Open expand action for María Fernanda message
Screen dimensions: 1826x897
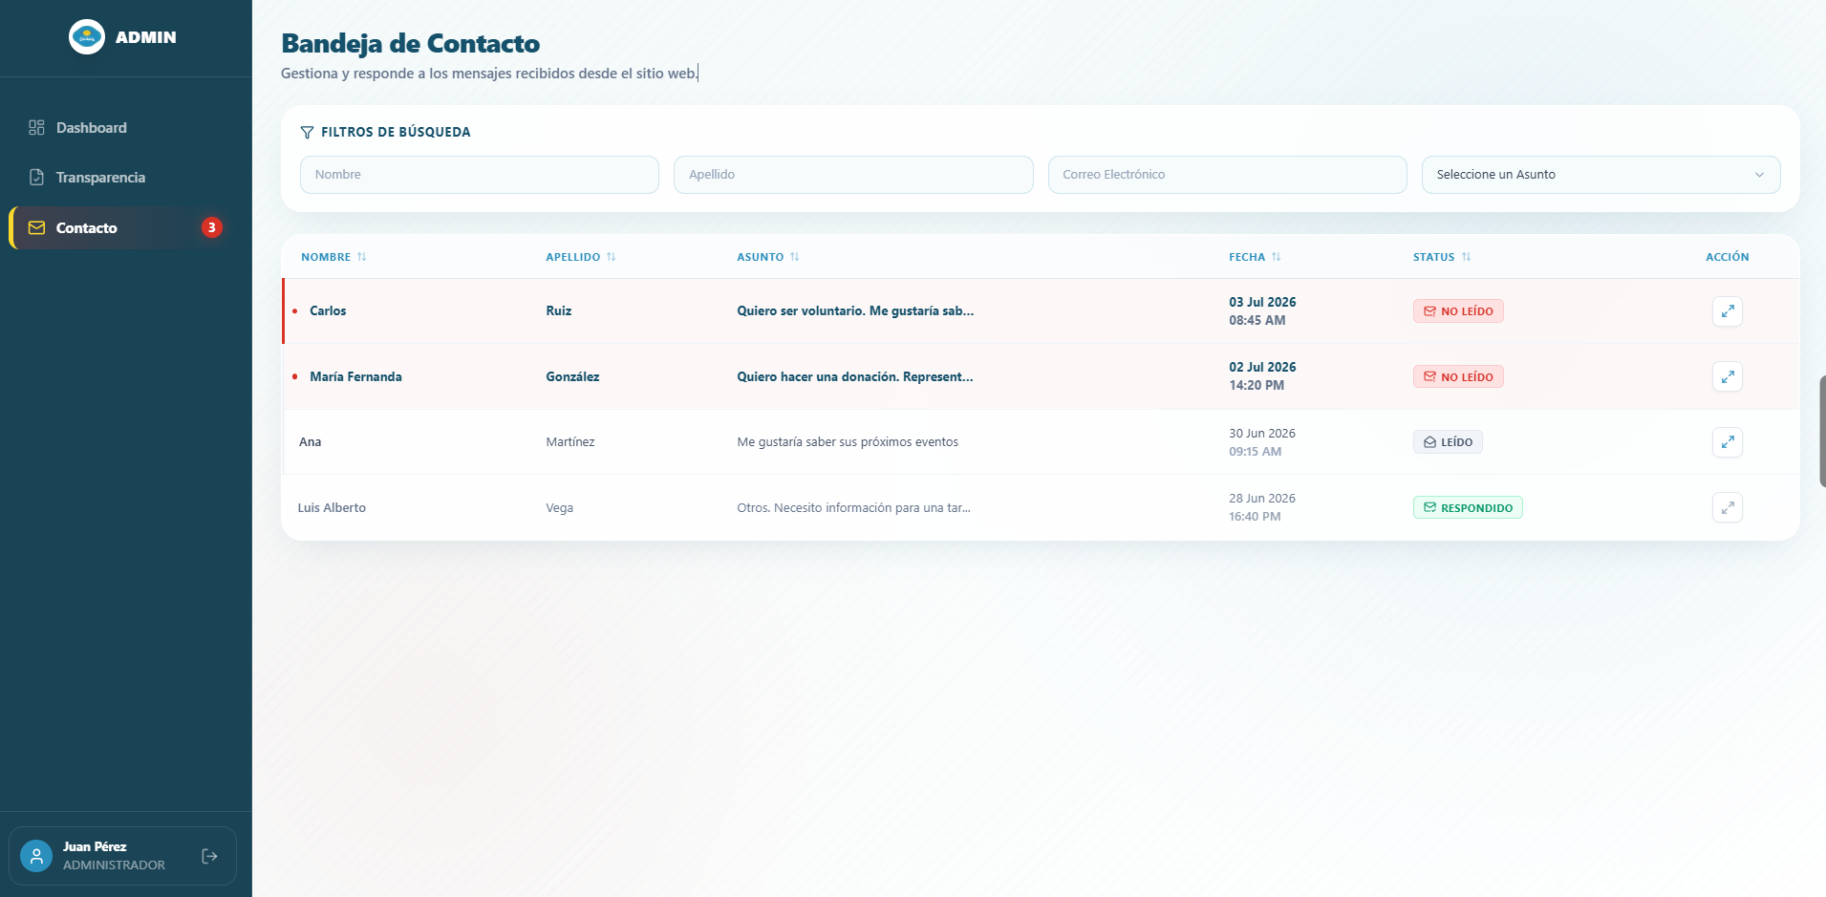pos(1727,376)
